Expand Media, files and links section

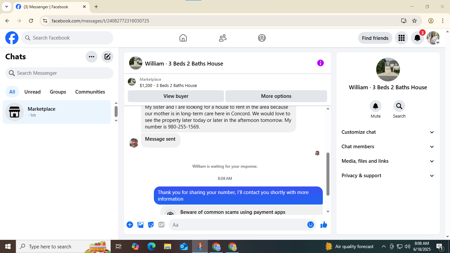click(388, 161)
